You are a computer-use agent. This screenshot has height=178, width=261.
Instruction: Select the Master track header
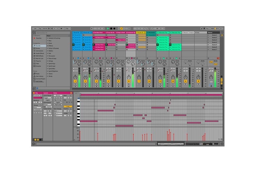pyautogui.click(x=214, y=33)
